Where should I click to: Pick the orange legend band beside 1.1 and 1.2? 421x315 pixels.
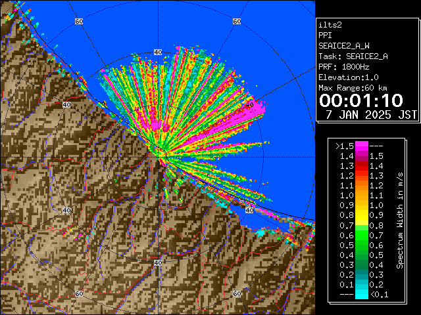362,185
